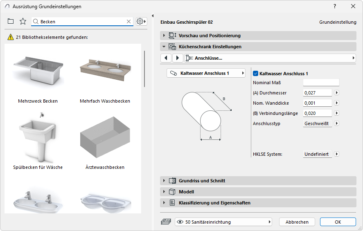Screen dimensions: 363x231
Task: Edit the Nom. Wanddicke value 0,001
Action: 318,103
